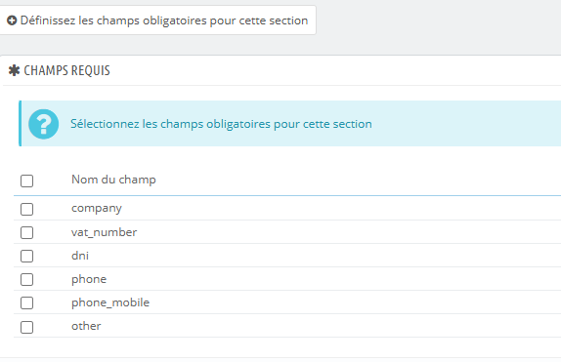Click the asterisk icon next to CHAMPS REQUIS
This screenshot has width=561, height=362.
(x=14, y=70)
